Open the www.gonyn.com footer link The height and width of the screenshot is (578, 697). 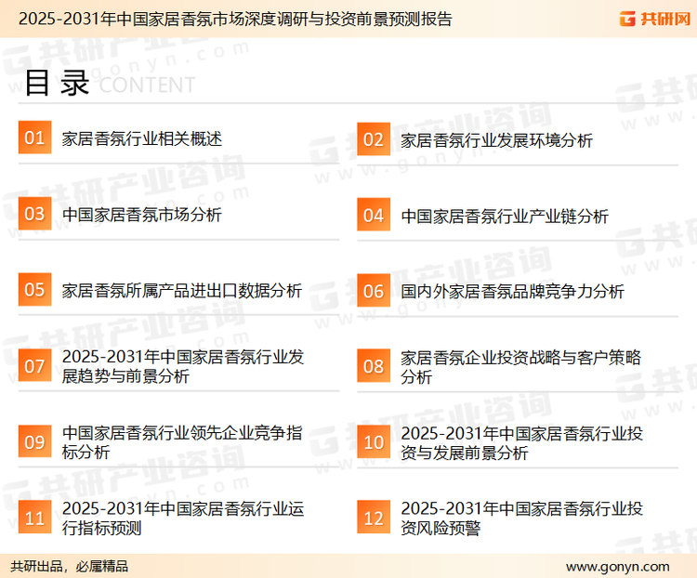tap(617, 567)
